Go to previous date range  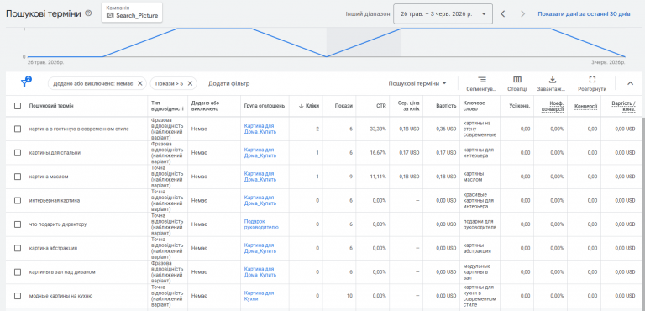click(503, 14)
